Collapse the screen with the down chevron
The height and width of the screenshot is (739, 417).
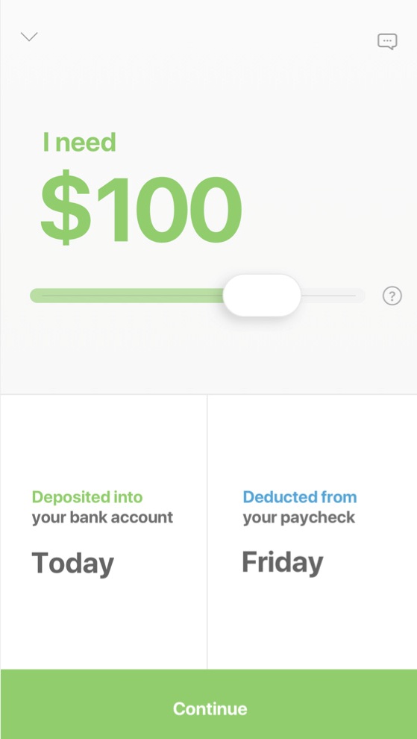[29, 37]
